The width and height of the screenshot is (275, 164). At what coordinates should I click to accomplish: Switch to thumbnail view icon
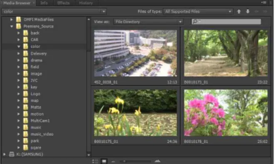coord(104,161)
